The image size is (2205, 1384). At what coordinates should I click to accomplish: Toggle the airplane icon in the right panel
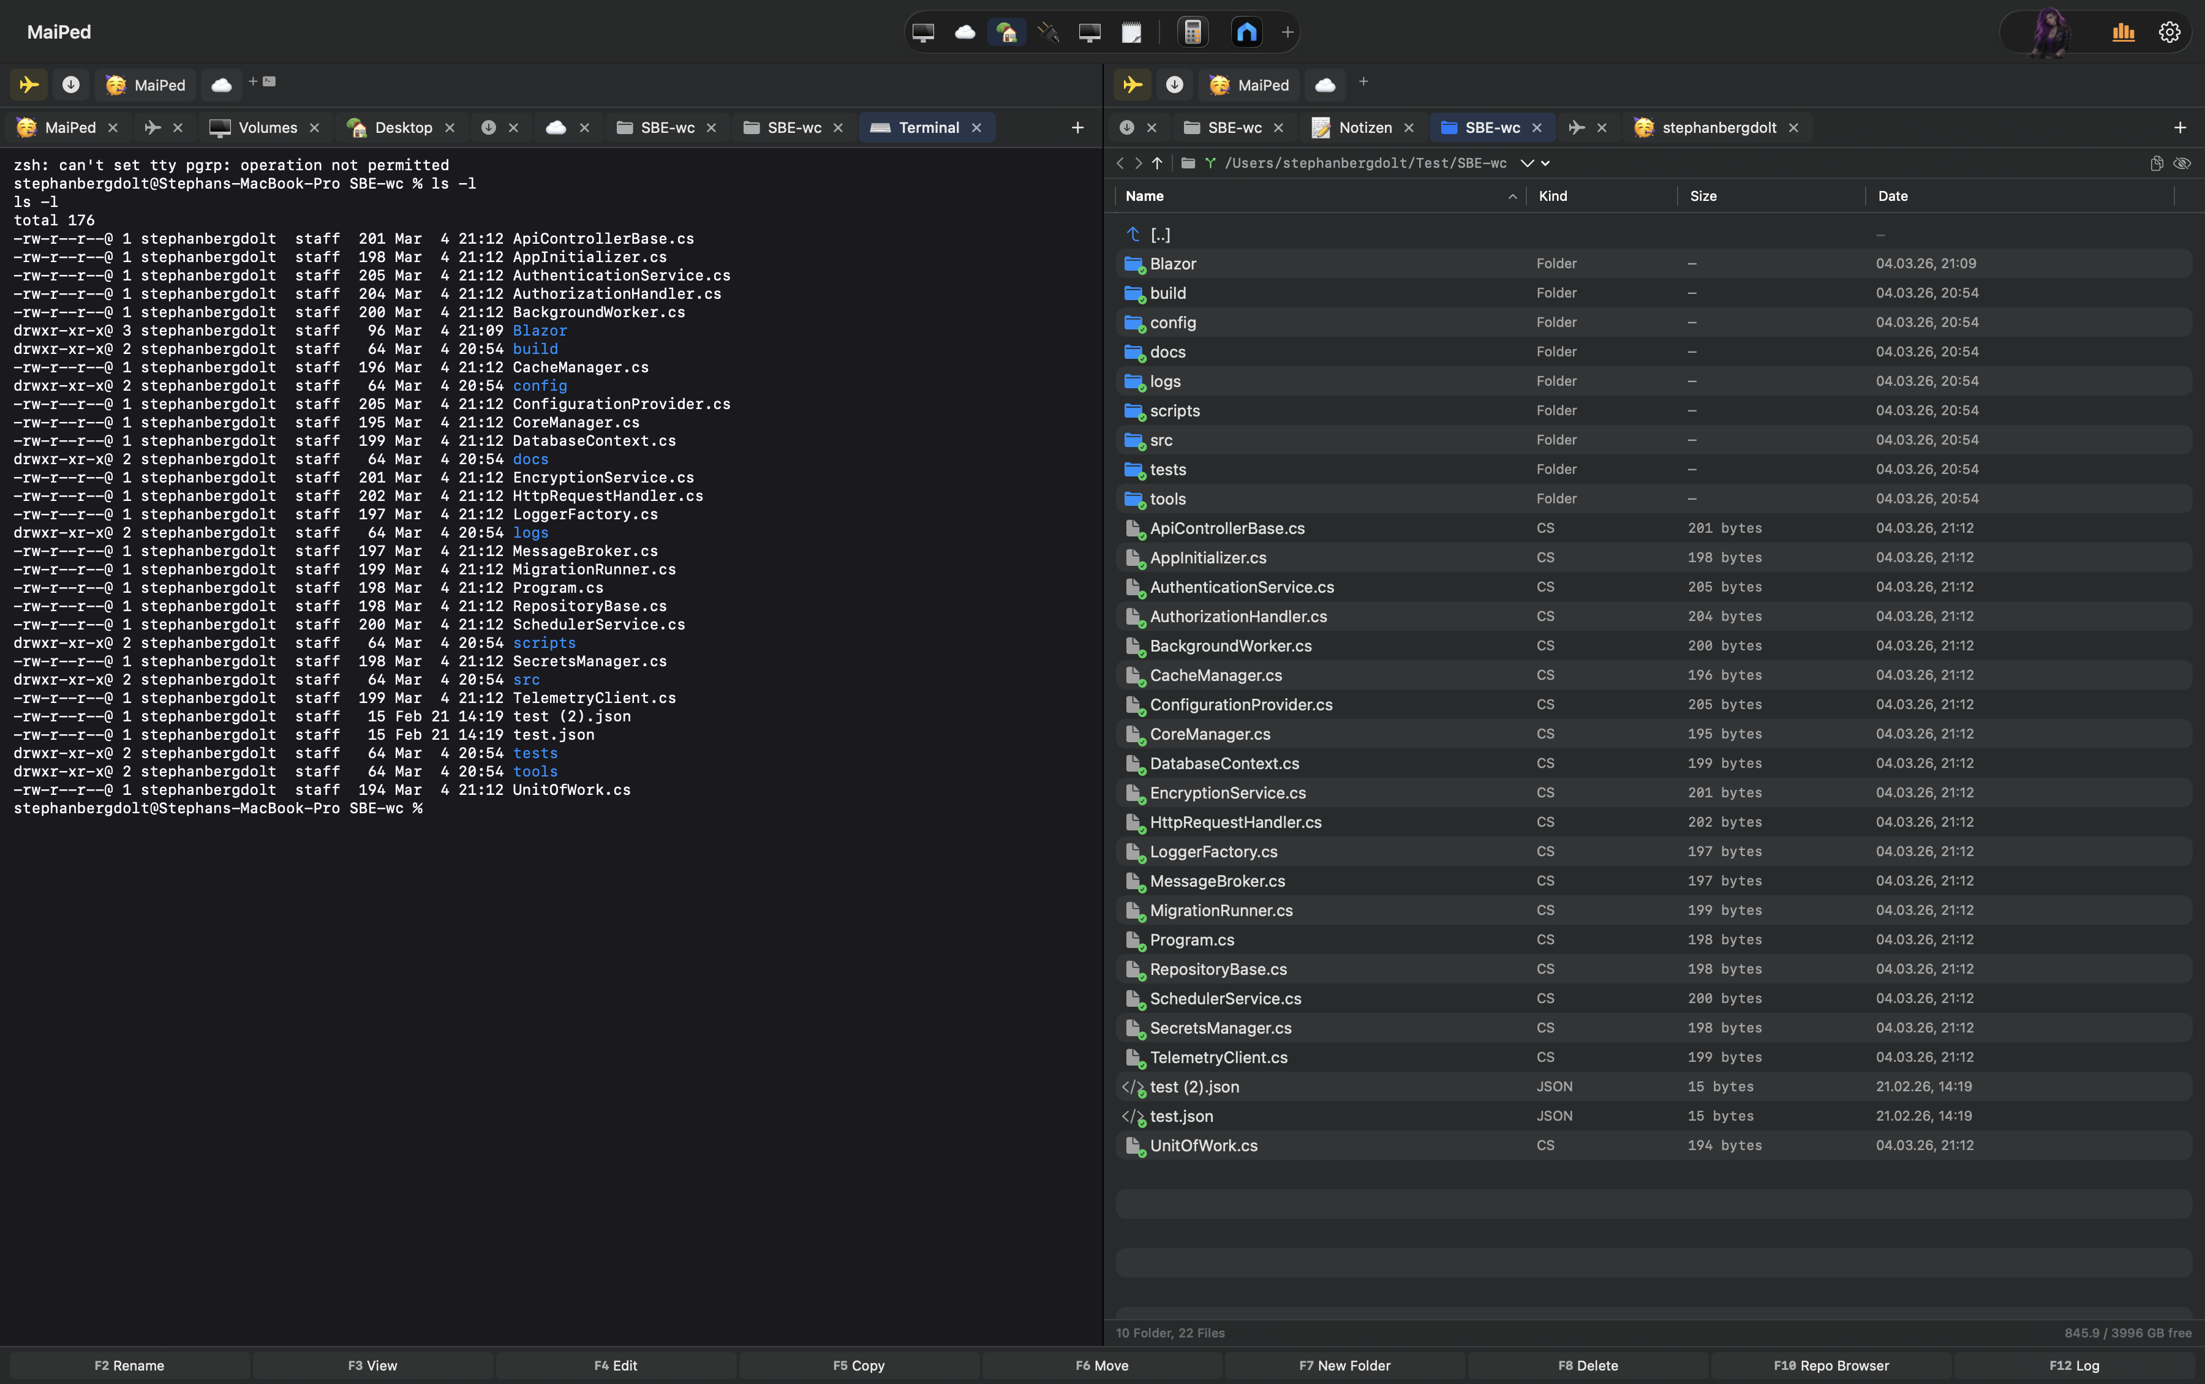[1133, 85]
